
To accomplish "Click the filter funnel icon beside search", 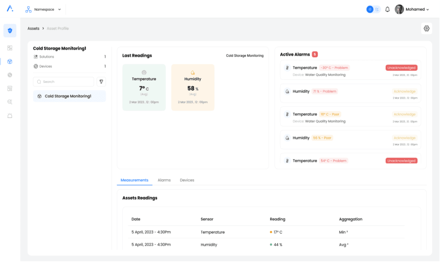I will click(x=101, y=82).
